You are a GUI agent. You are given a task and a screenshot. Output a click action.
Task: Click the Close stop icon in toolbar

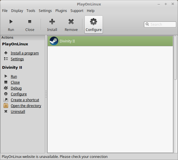click(x=30, y=22)
